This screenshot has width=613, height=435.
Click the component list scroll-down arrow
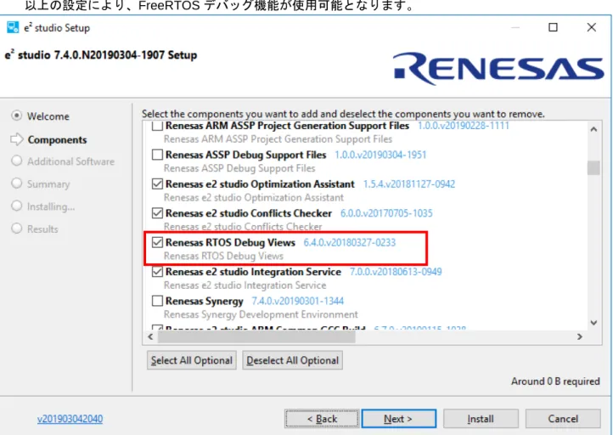(593, 323)
